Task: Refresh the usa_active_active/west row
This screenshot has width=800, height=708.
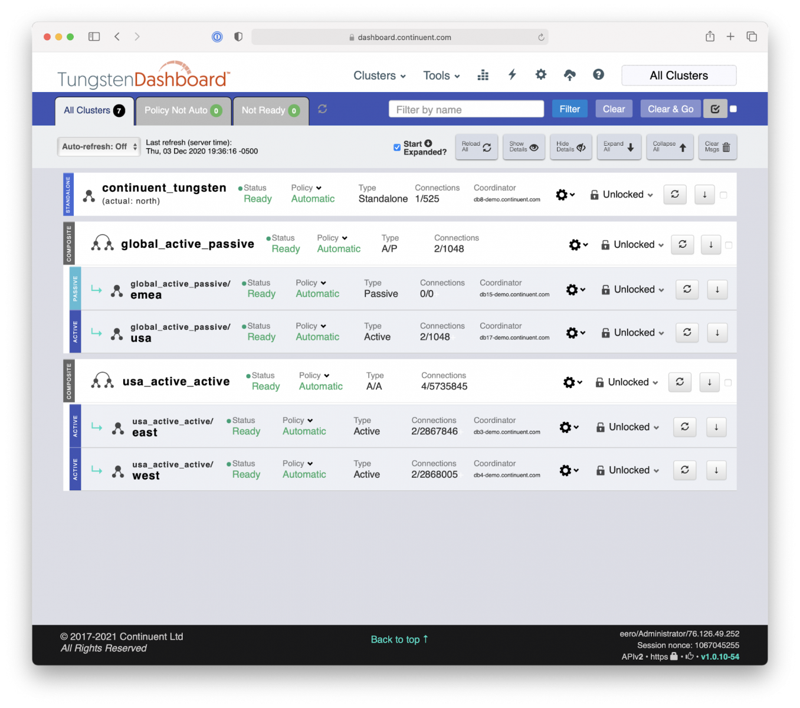Action: pos(685,470)
